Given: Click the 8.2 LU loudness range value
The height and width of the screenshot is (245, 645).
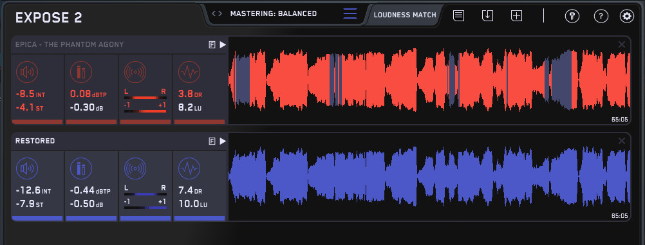Looking at the screenshot, I should 190,108.
